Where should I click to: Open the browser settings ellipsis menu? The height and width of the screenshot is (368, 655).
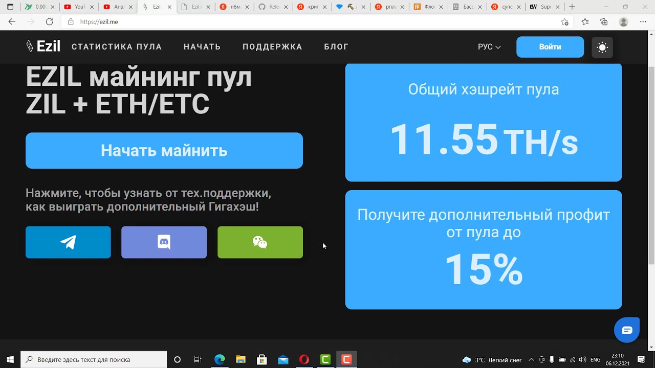643,22
